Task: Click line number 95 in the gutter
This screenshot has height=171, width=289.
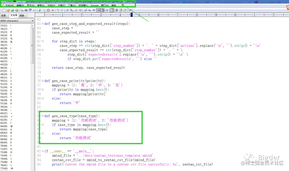Action: [x=39, y=164]
